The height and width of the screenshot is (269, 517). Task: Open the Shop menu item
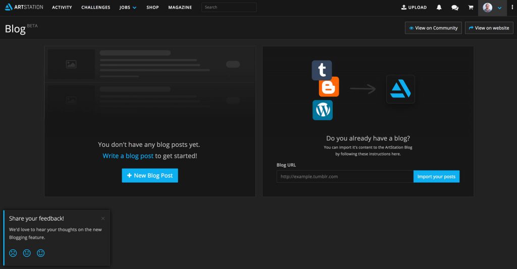[x=152, y=7]
